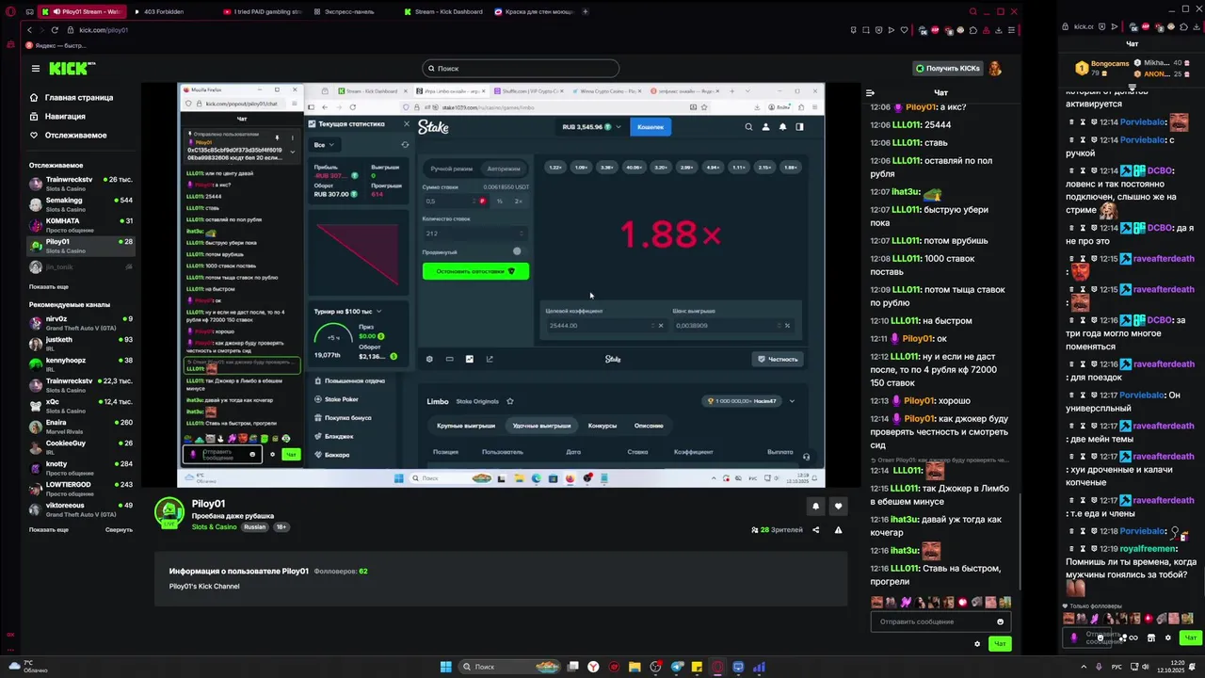Share the Piloy01 stream
Image resolution: width=1205 pixels, height=678 pixels.
(815, 529)
